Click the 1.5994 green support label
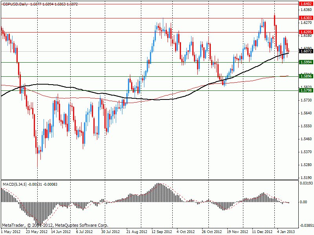 point(306,62)
